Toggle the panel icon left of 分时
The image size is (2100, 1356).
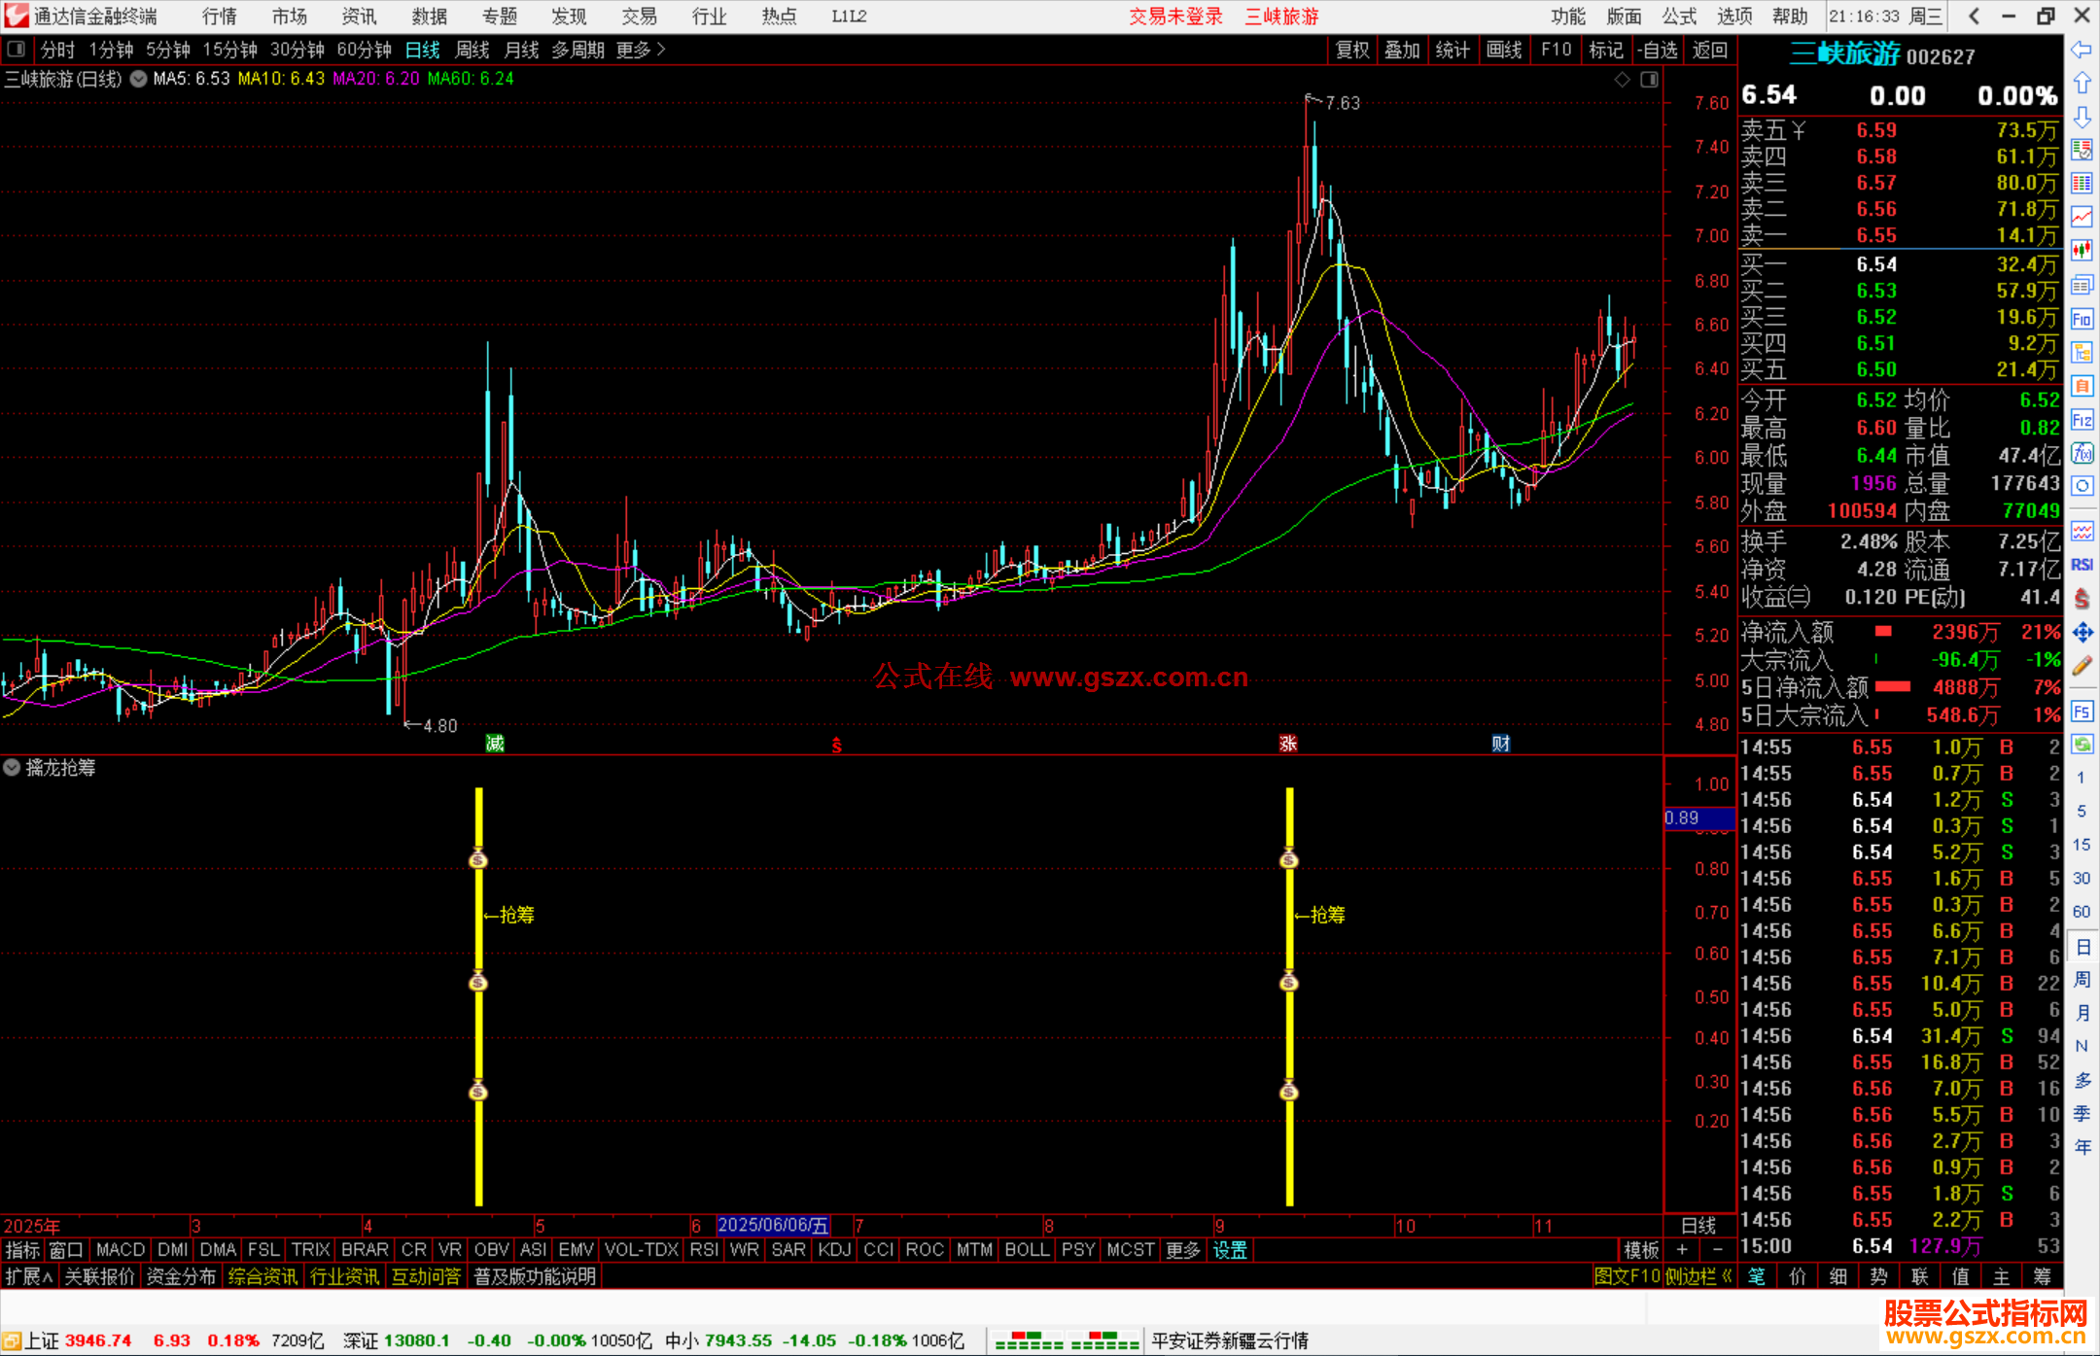pyautogui.click(x=17, y=50)
